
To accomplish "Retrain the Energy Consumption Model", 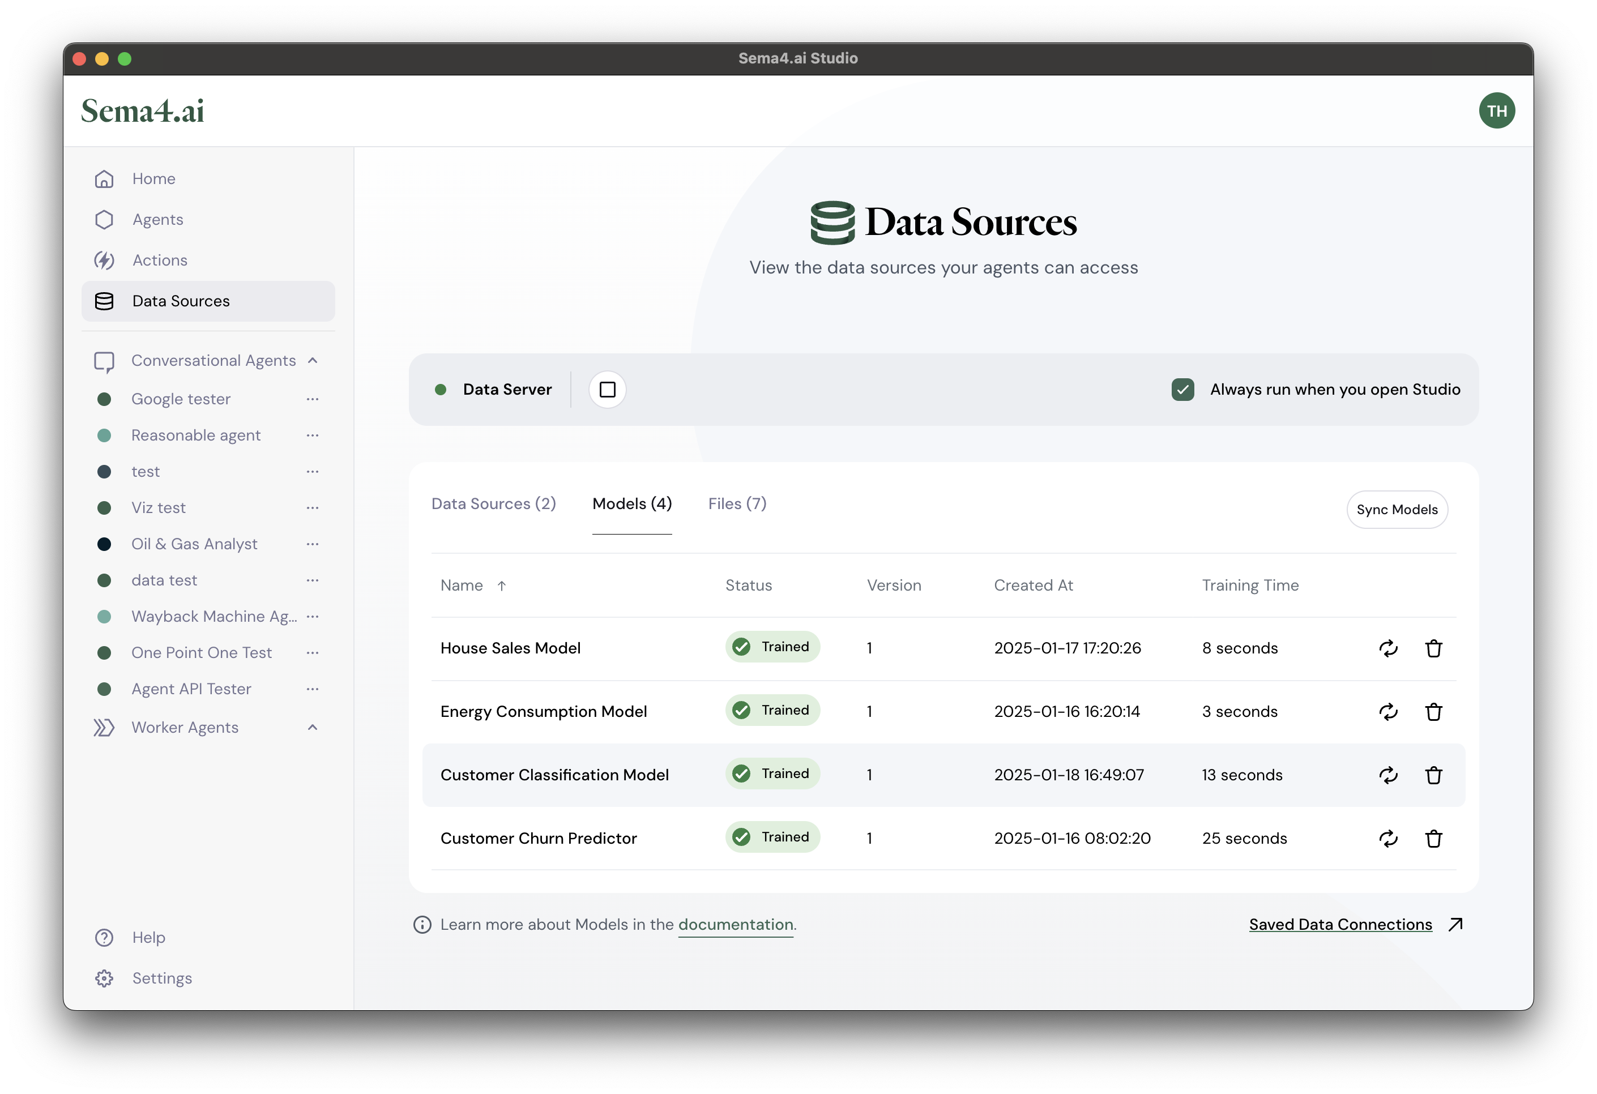I will (1388, 712).
